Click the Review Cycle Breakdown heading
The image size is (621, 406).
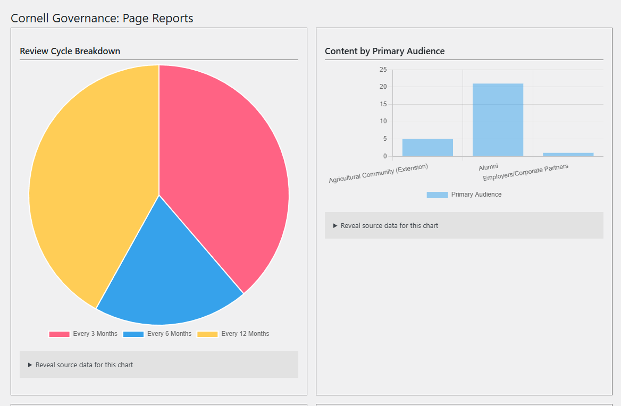[70, 51]
